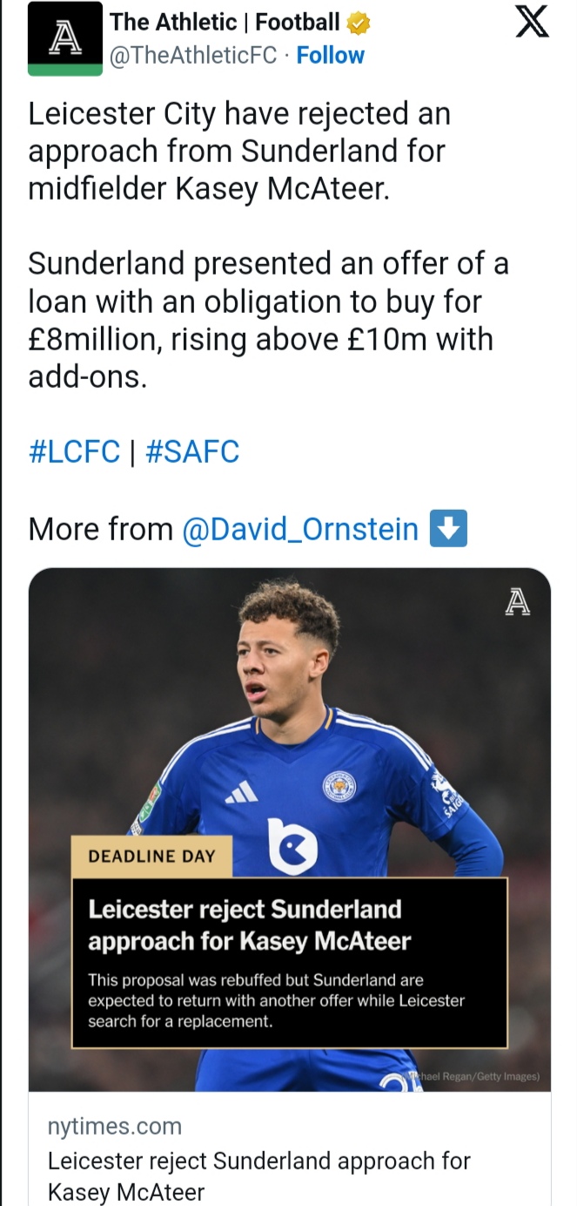Open the #LCFC hashtag
577x1206 pixels.
(x=74, y=452)
